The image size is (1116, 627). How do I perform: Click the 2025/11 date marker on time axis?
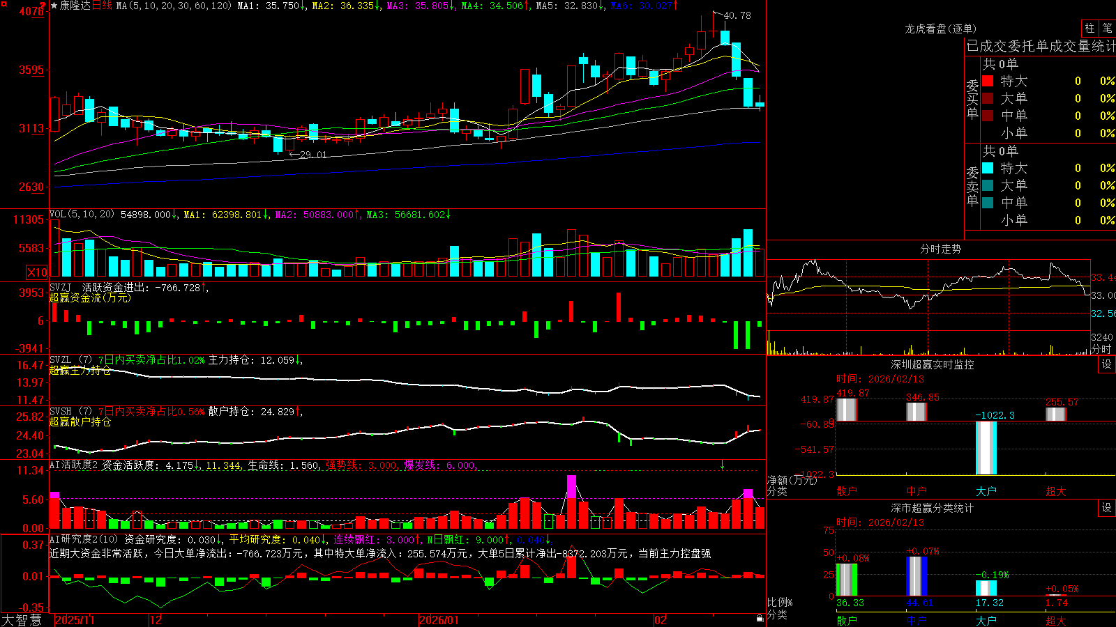click(75, 620)
